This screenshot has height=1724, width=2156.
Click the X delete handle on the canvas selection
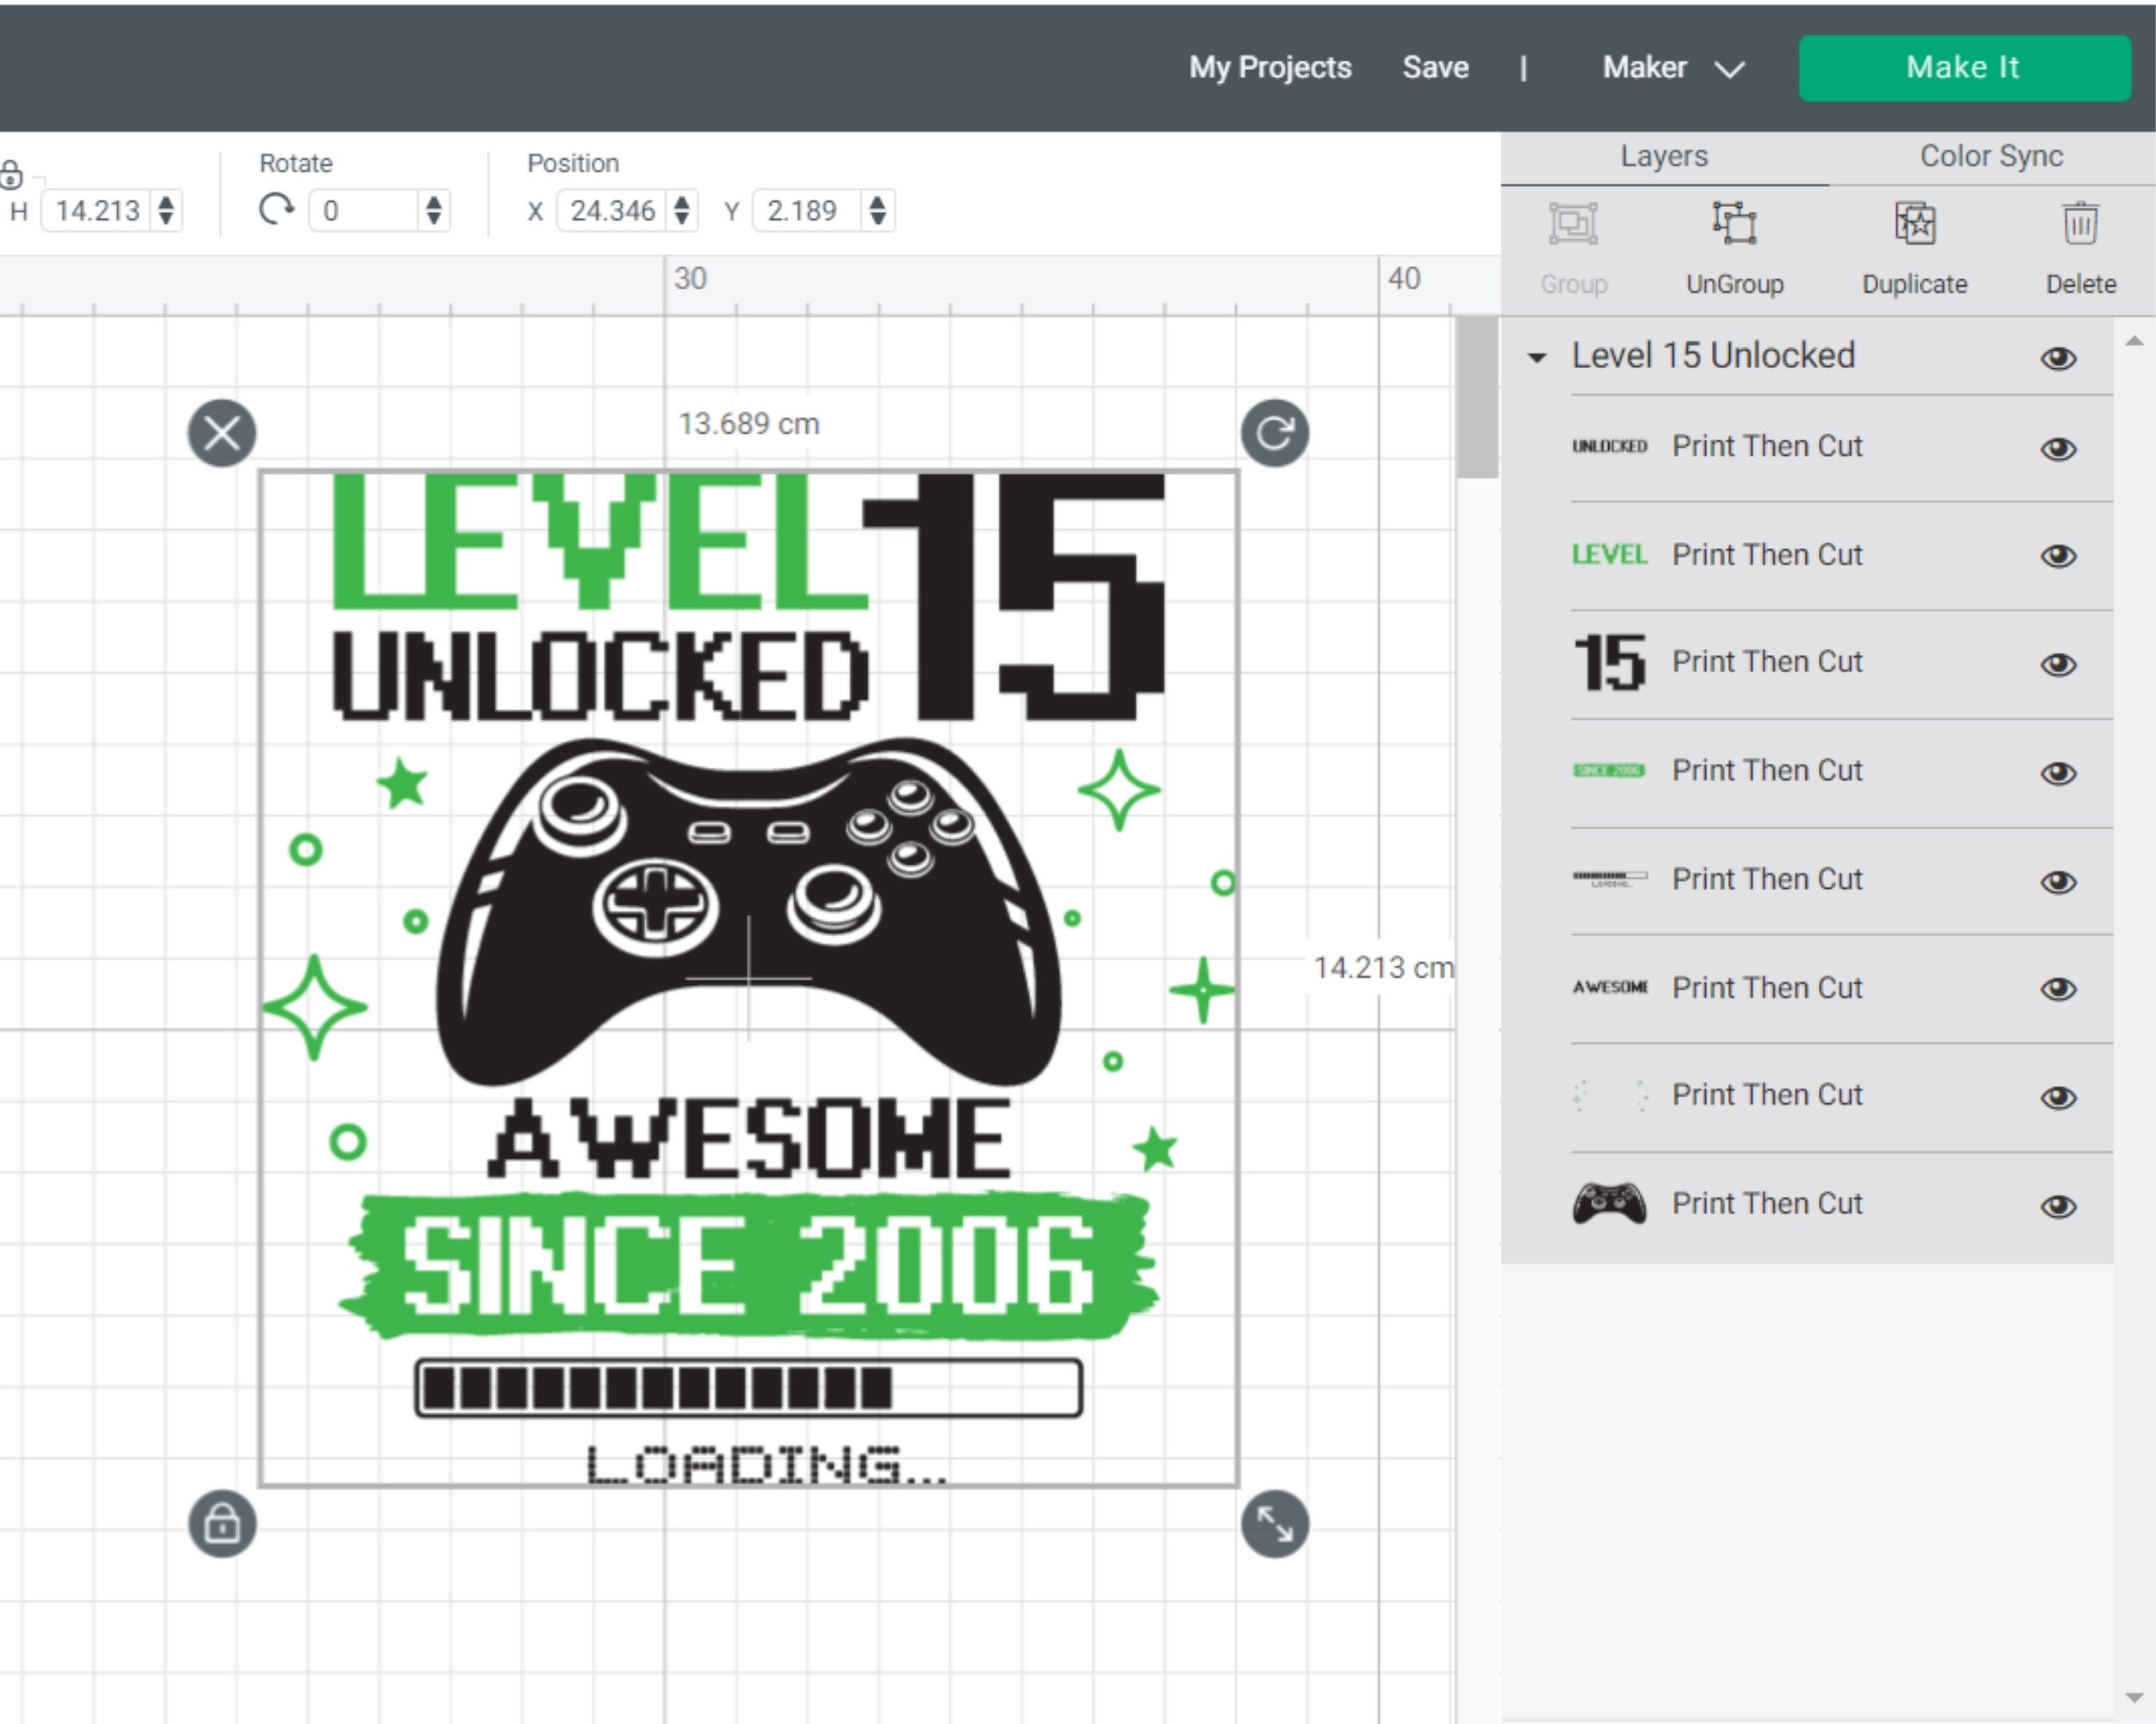[x=221, y=433]
